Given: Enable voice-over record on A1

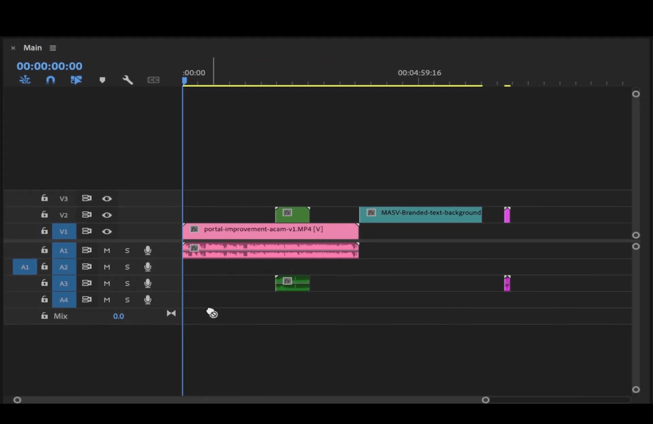Looking at the screenshot, I should click(x=147, y=250).
